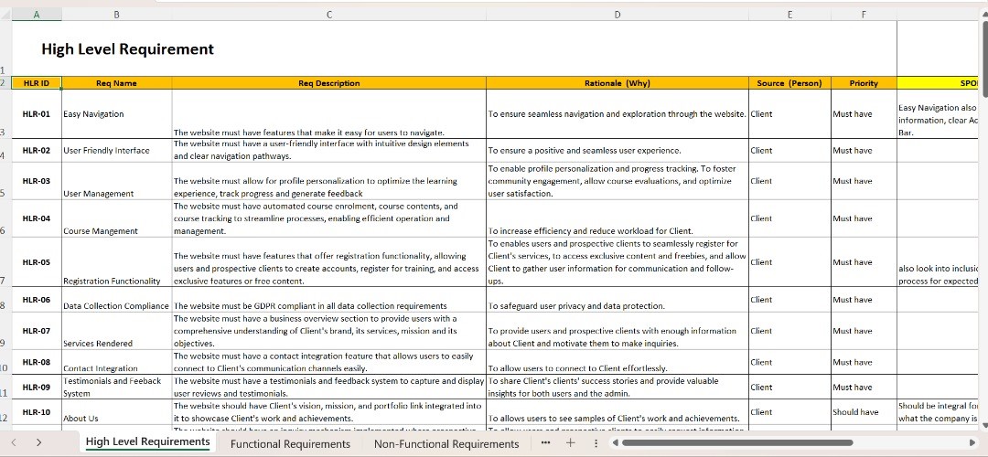Image resolution: width=988 pixels, height=457 pixels.
Task: Select column B header
Action: pos(116,14)
